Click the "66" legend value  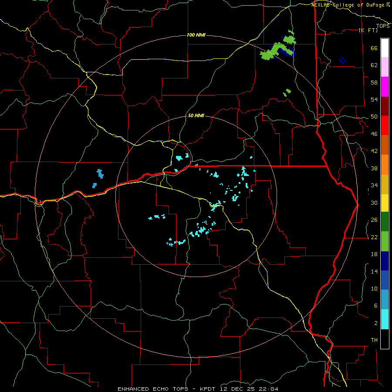coord(374,48)
